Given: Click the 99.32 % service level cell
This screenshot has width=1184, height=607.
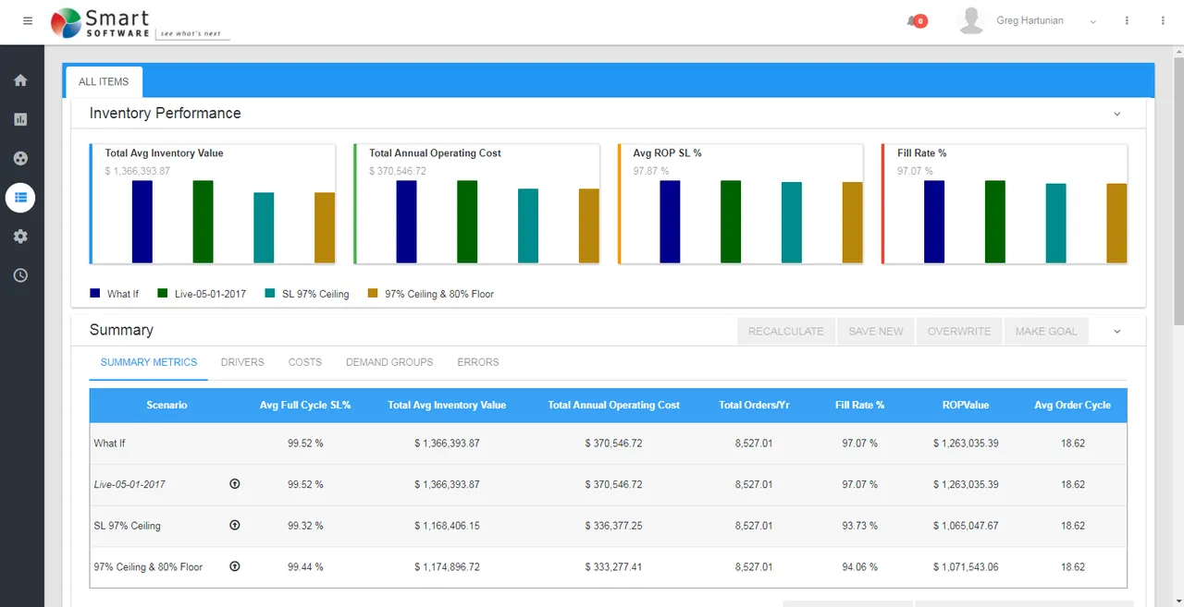Looking at the screenshot, I should (x=305, y=526).
